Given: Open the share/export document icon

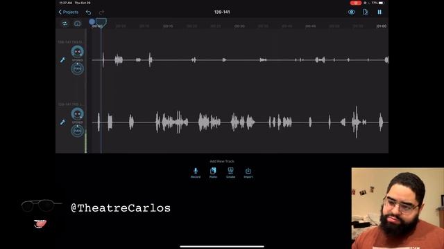Looking at the screenshot, I should 366,12.
